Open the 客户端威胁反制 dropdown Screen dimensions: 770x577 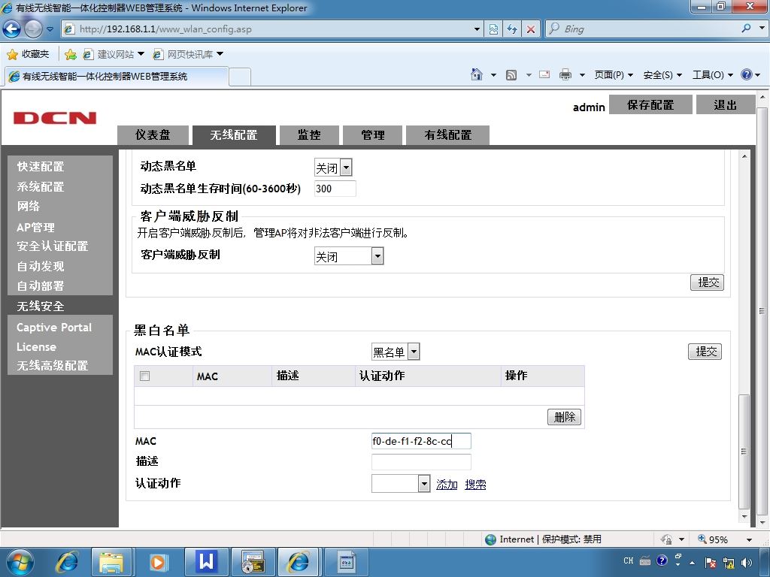pyautogui.click(x=377, y=255)
